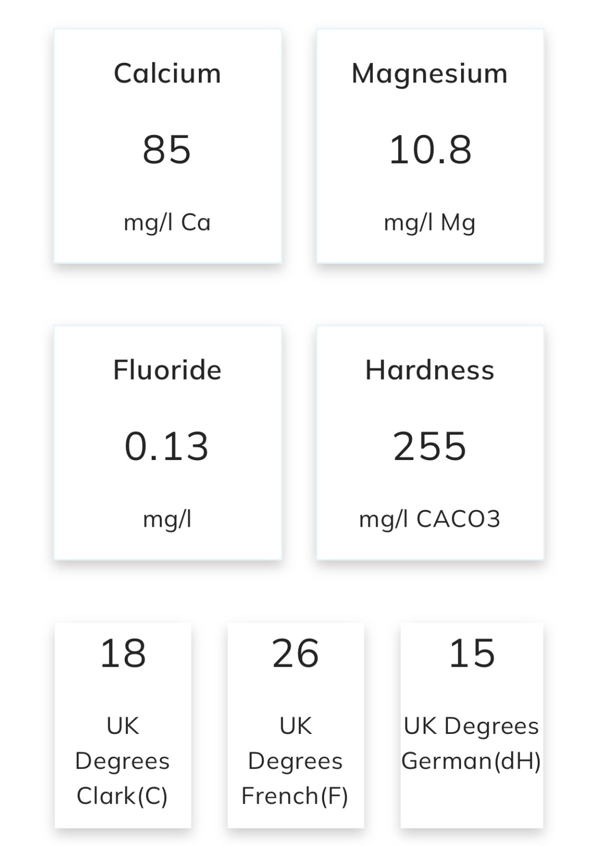
Task: Click the Fluoride card heading
Action: pos(167,370)
